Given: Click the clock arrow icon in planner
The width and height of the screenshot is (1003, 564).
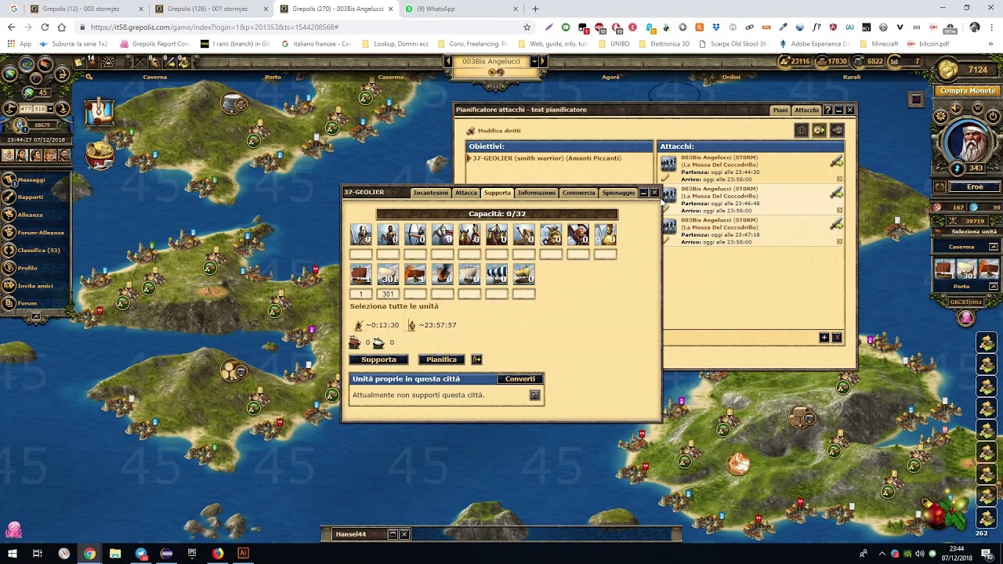Looking at the screenshot, I should [819, 130].
